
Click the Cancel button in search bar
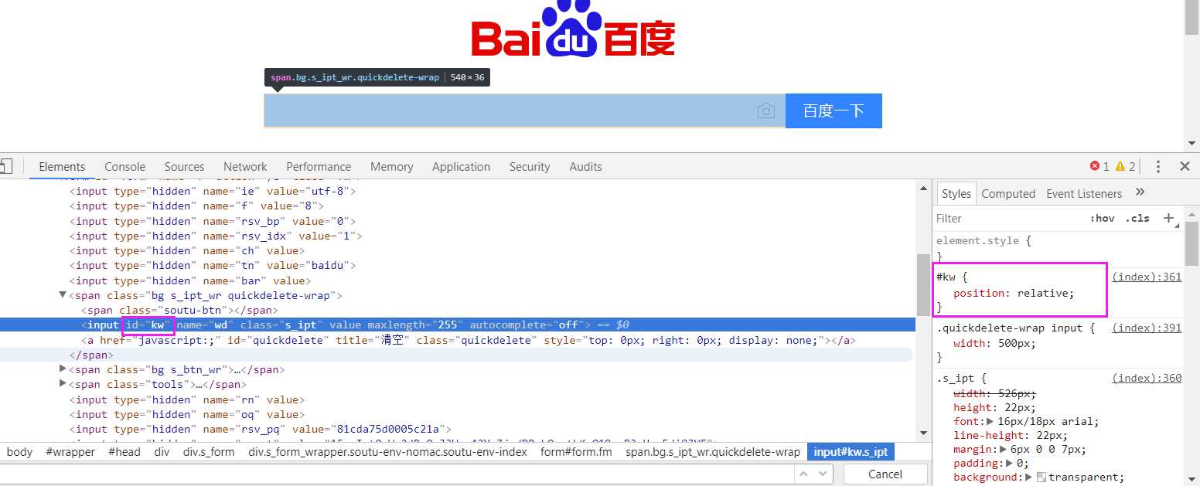pyautogui.click(x=885, y=474)
